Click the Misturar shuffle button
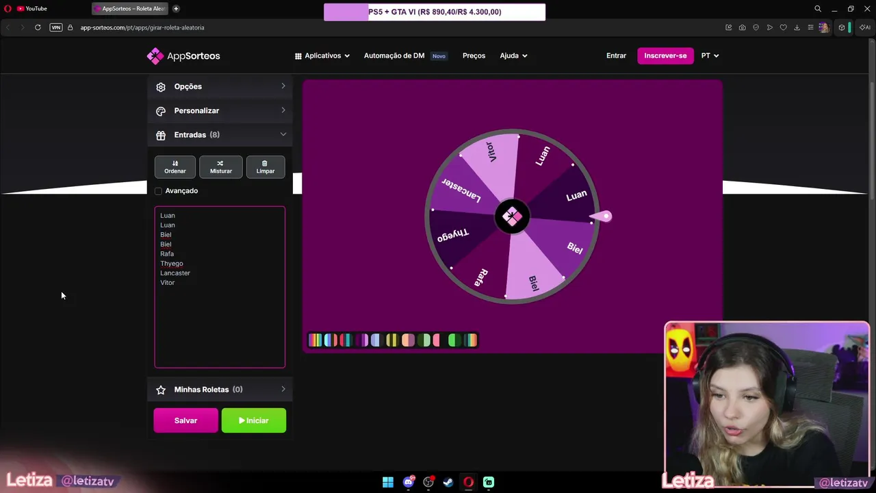Image resolution: width=876 pixels, height=493 pixels. point(220,167)
